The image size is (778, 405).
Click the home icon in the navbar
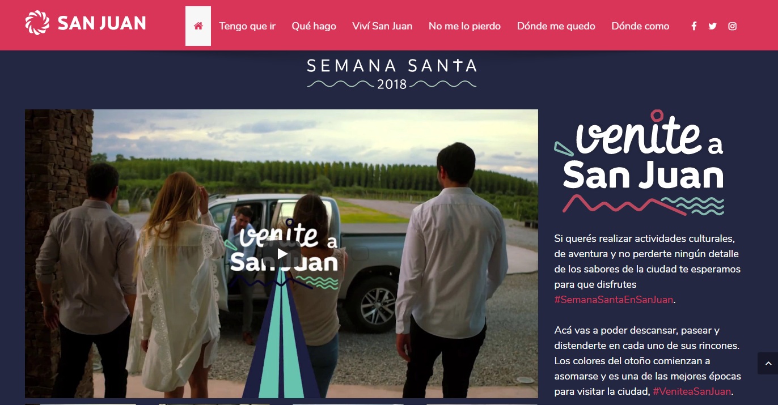tap(198, 26)
